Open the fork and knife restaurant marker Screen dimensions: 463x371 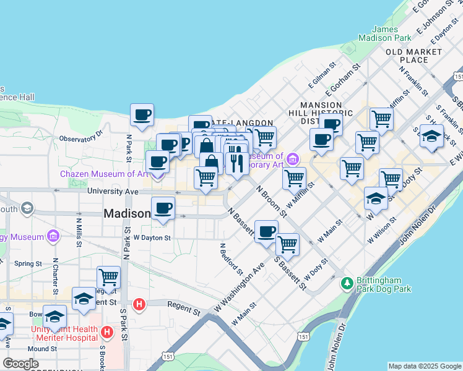point(236,163)
